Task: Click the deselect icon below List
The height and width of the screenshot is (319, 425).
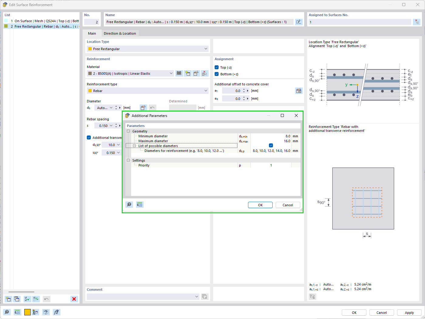Action: click(x=36, y=299)
